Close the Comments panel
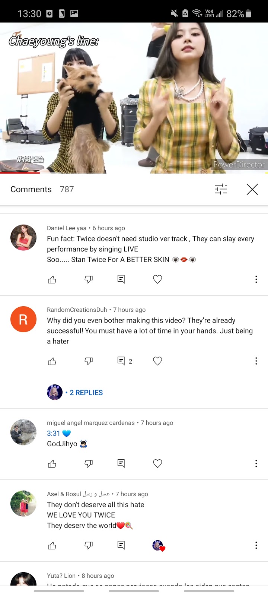The height and width of the screenshot is (596, 268). pos(252,189)
